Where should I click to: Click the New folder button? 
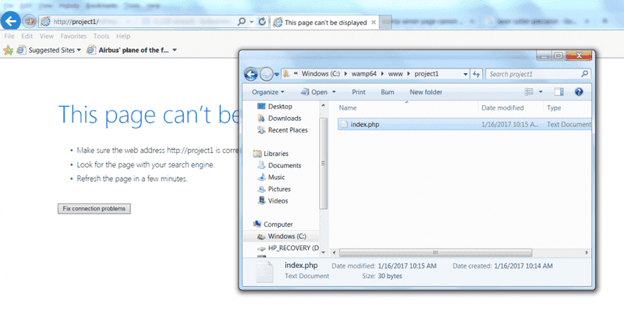[x=426, y=92]
